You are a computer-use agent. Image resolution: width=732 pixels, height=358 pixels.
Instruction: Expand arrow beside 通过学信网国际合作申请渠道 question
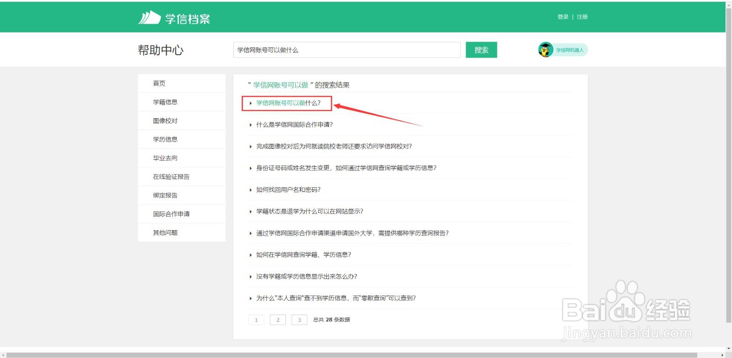[x=251, y=233]
